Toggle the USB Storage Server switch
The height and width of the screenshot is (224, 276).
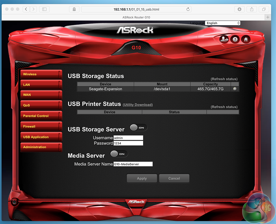(x=138, y=128)
